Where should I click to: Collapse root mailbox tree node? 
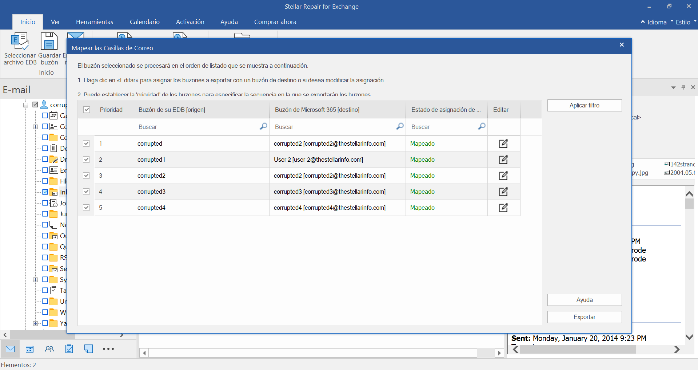tap(25, 105)
